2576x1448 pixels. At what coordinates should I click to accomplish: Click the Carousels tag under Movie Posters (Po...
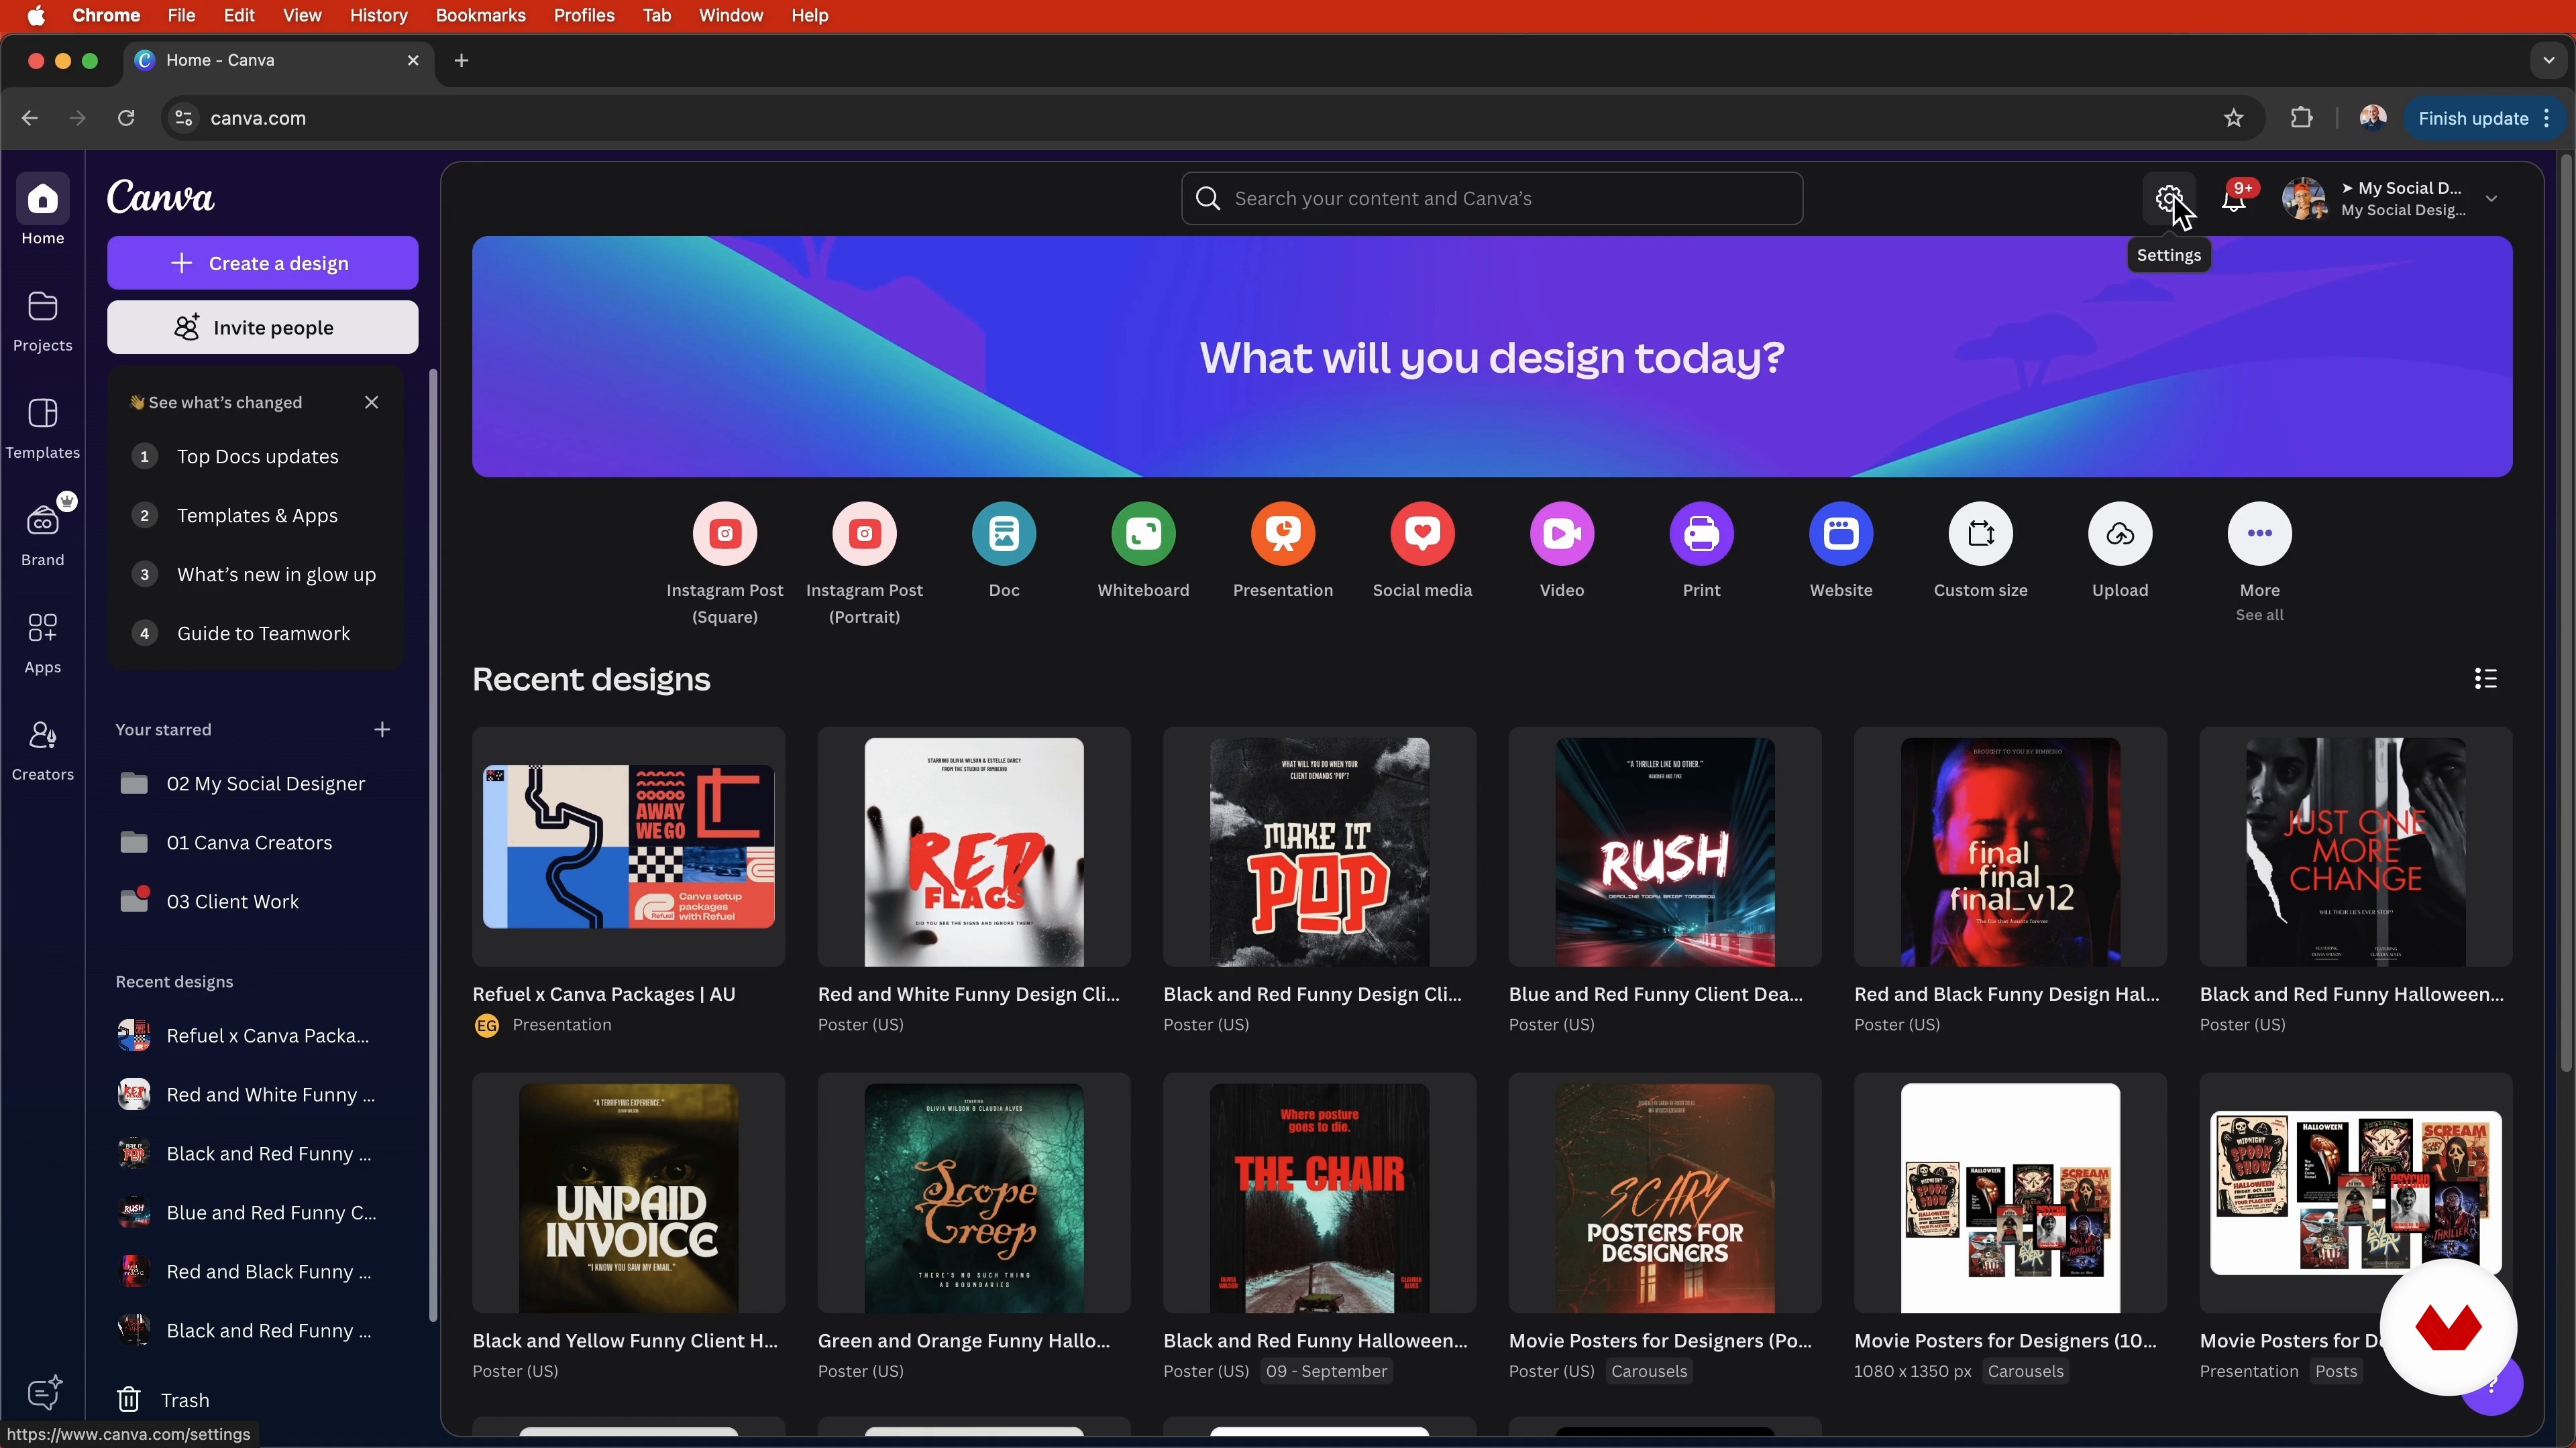tap(1649, 1371)
